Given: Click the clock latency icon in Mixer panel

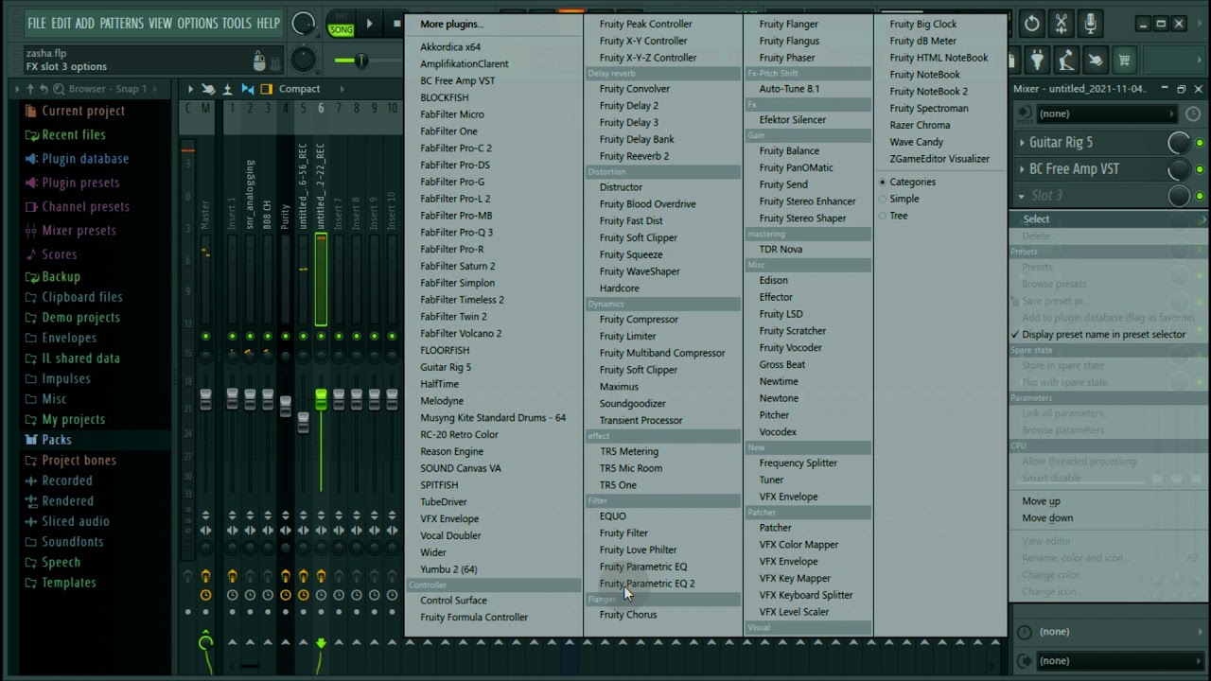Looking at the screenshot, I should click(x=1192, y=113).
